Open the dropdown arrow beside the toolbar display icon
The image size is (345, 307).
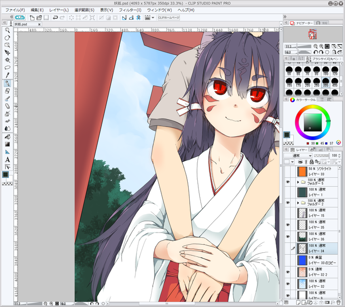[x=153, y=18]
